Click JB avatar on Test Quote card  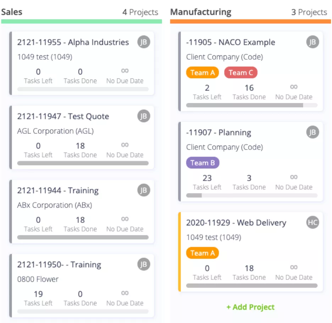point(144,116)
